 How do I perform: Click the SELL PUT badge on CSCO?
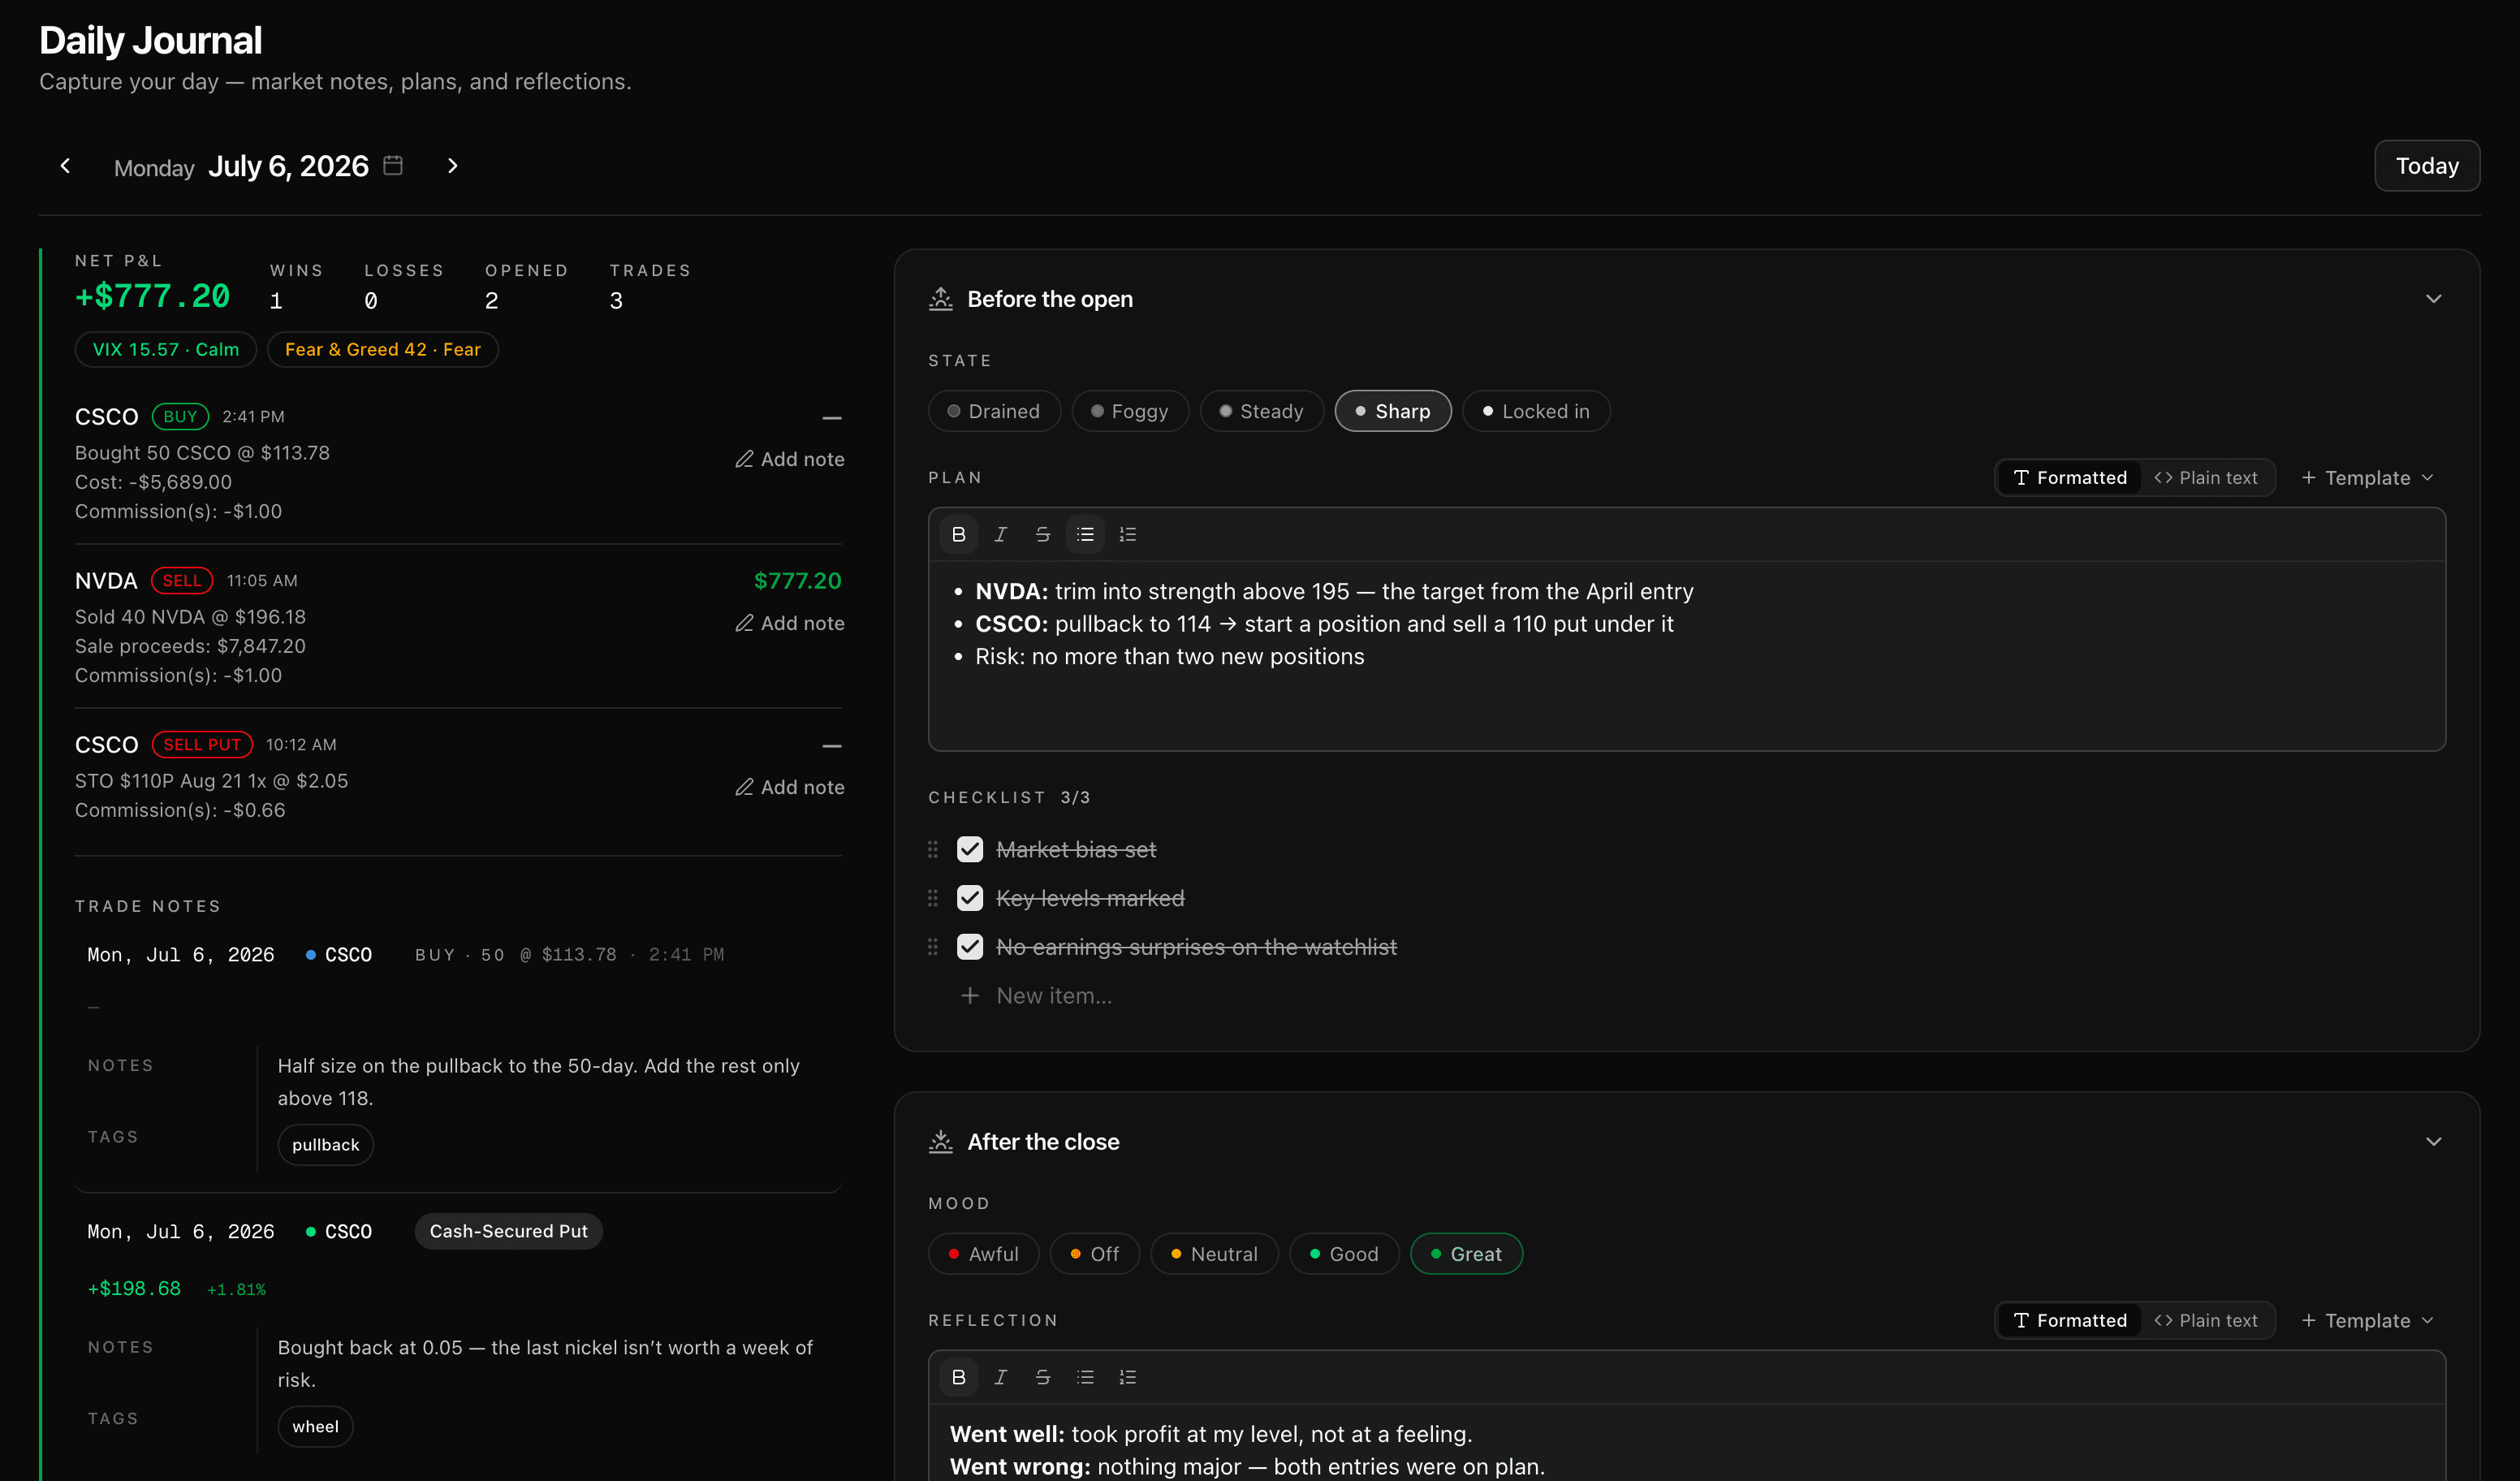(x=202, y=745)
